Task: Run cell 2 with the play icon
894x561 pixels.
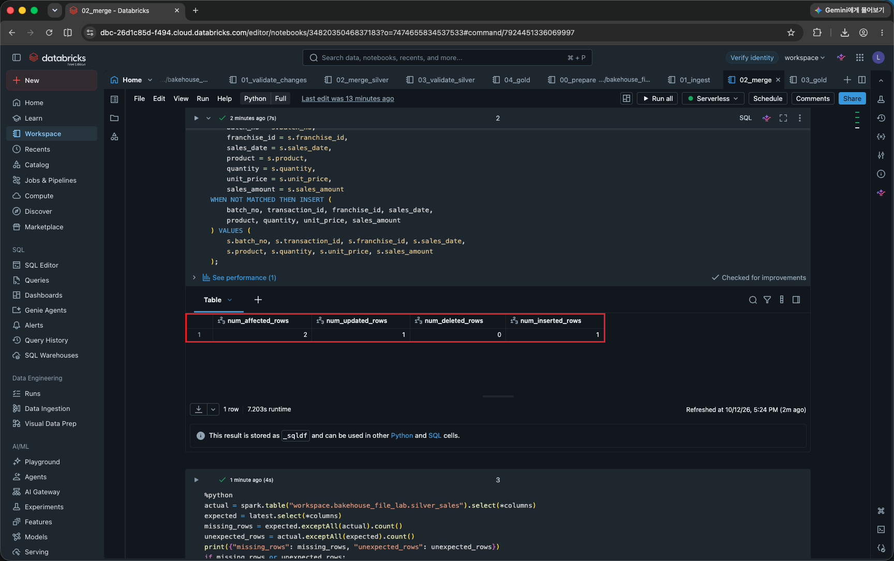Action: click(196, 118)
